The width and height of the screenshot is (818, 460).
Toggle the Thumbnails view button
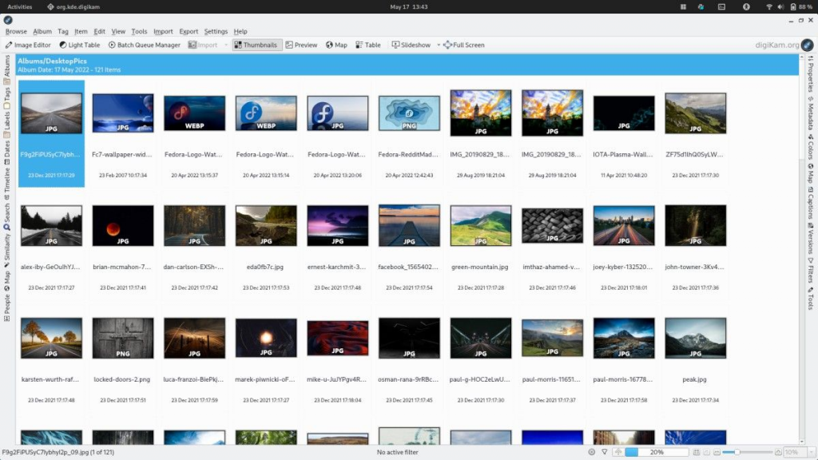click(256, 45)
